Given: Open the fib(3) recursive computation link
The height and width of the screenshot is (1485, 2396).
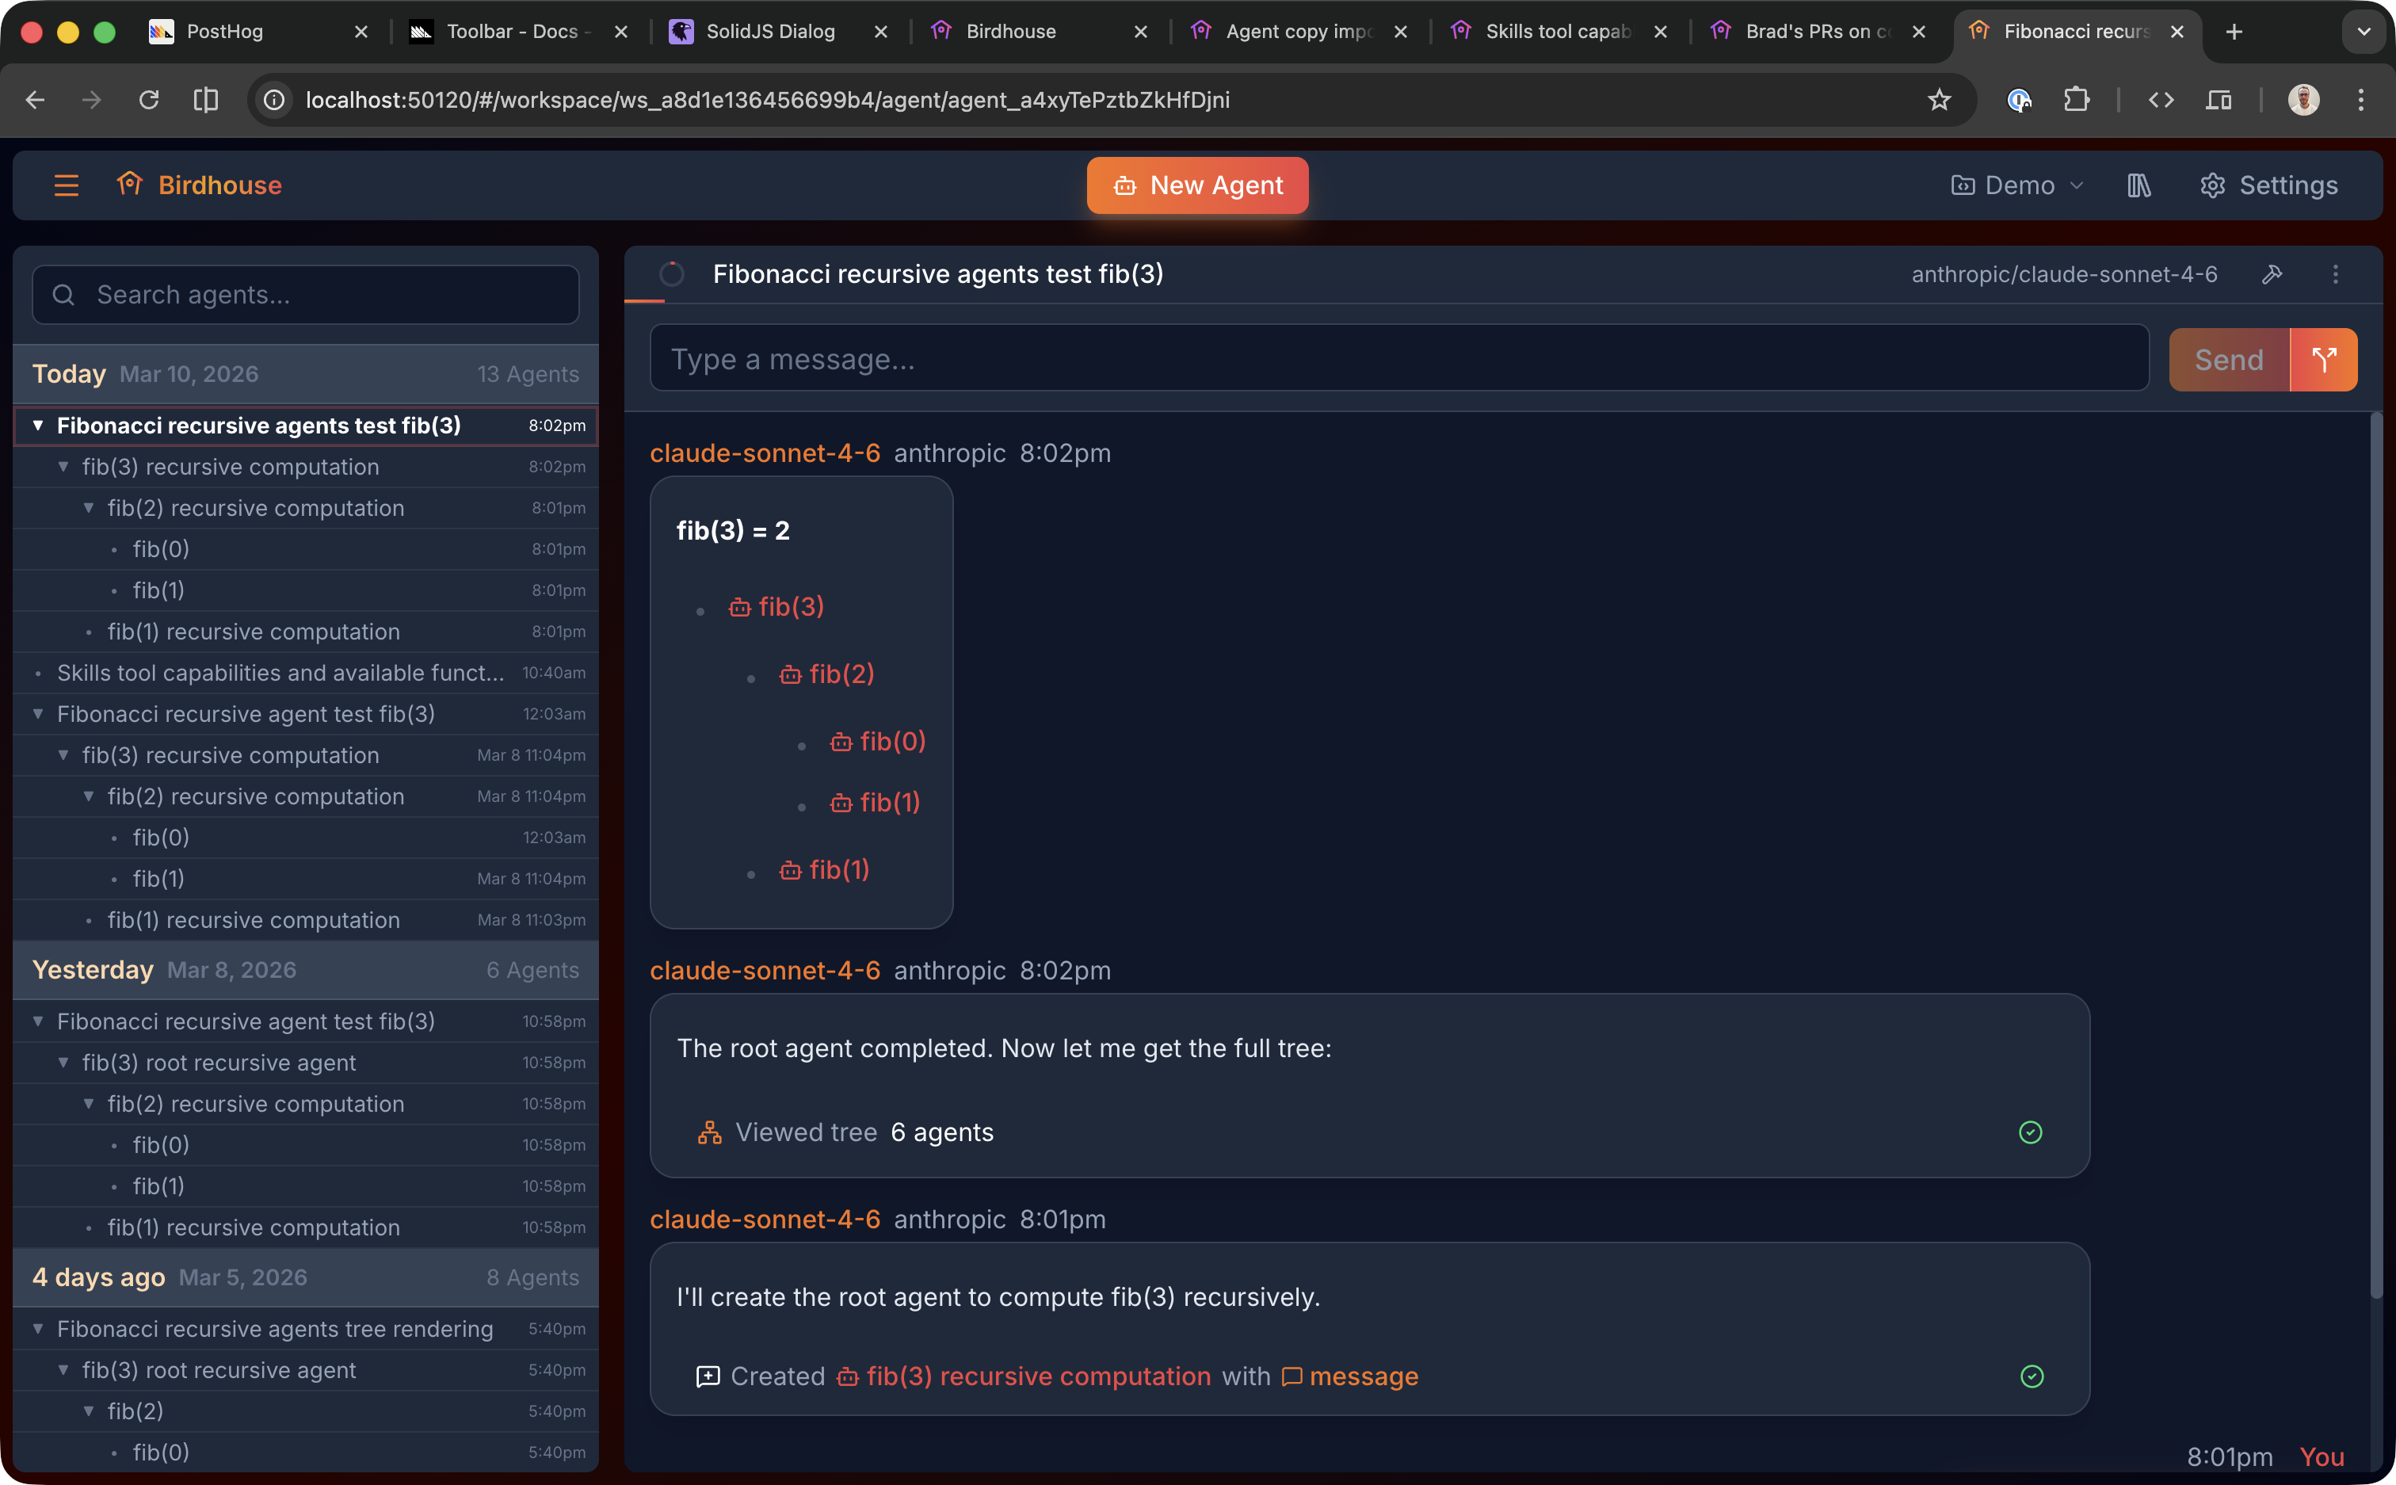Looking at the screenshot, I should (x=1036, y=1376).
